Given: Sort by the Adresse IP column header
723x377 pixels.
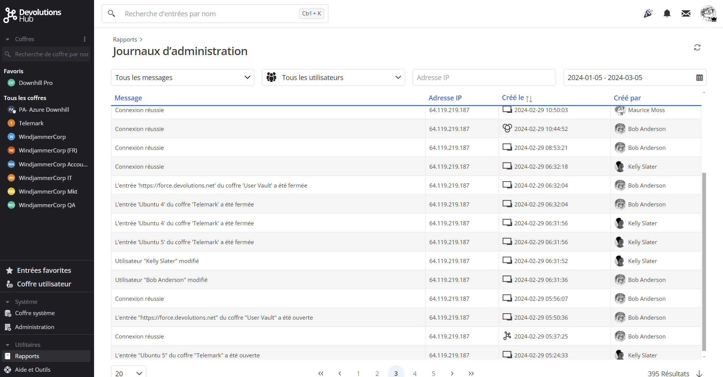Looking at the screenshot, I should click(445, 98).
